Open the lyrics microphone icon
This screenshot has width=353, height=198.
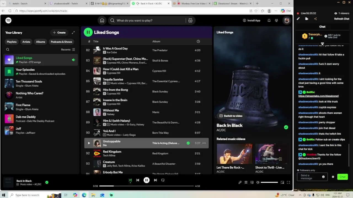pos(240,182)
